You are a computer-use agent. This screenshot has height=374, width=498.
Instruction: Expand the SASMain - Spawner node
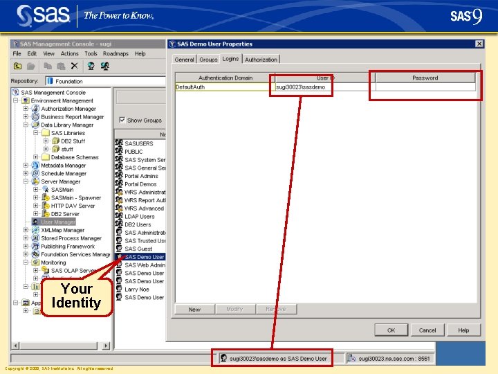coord(36,197)
